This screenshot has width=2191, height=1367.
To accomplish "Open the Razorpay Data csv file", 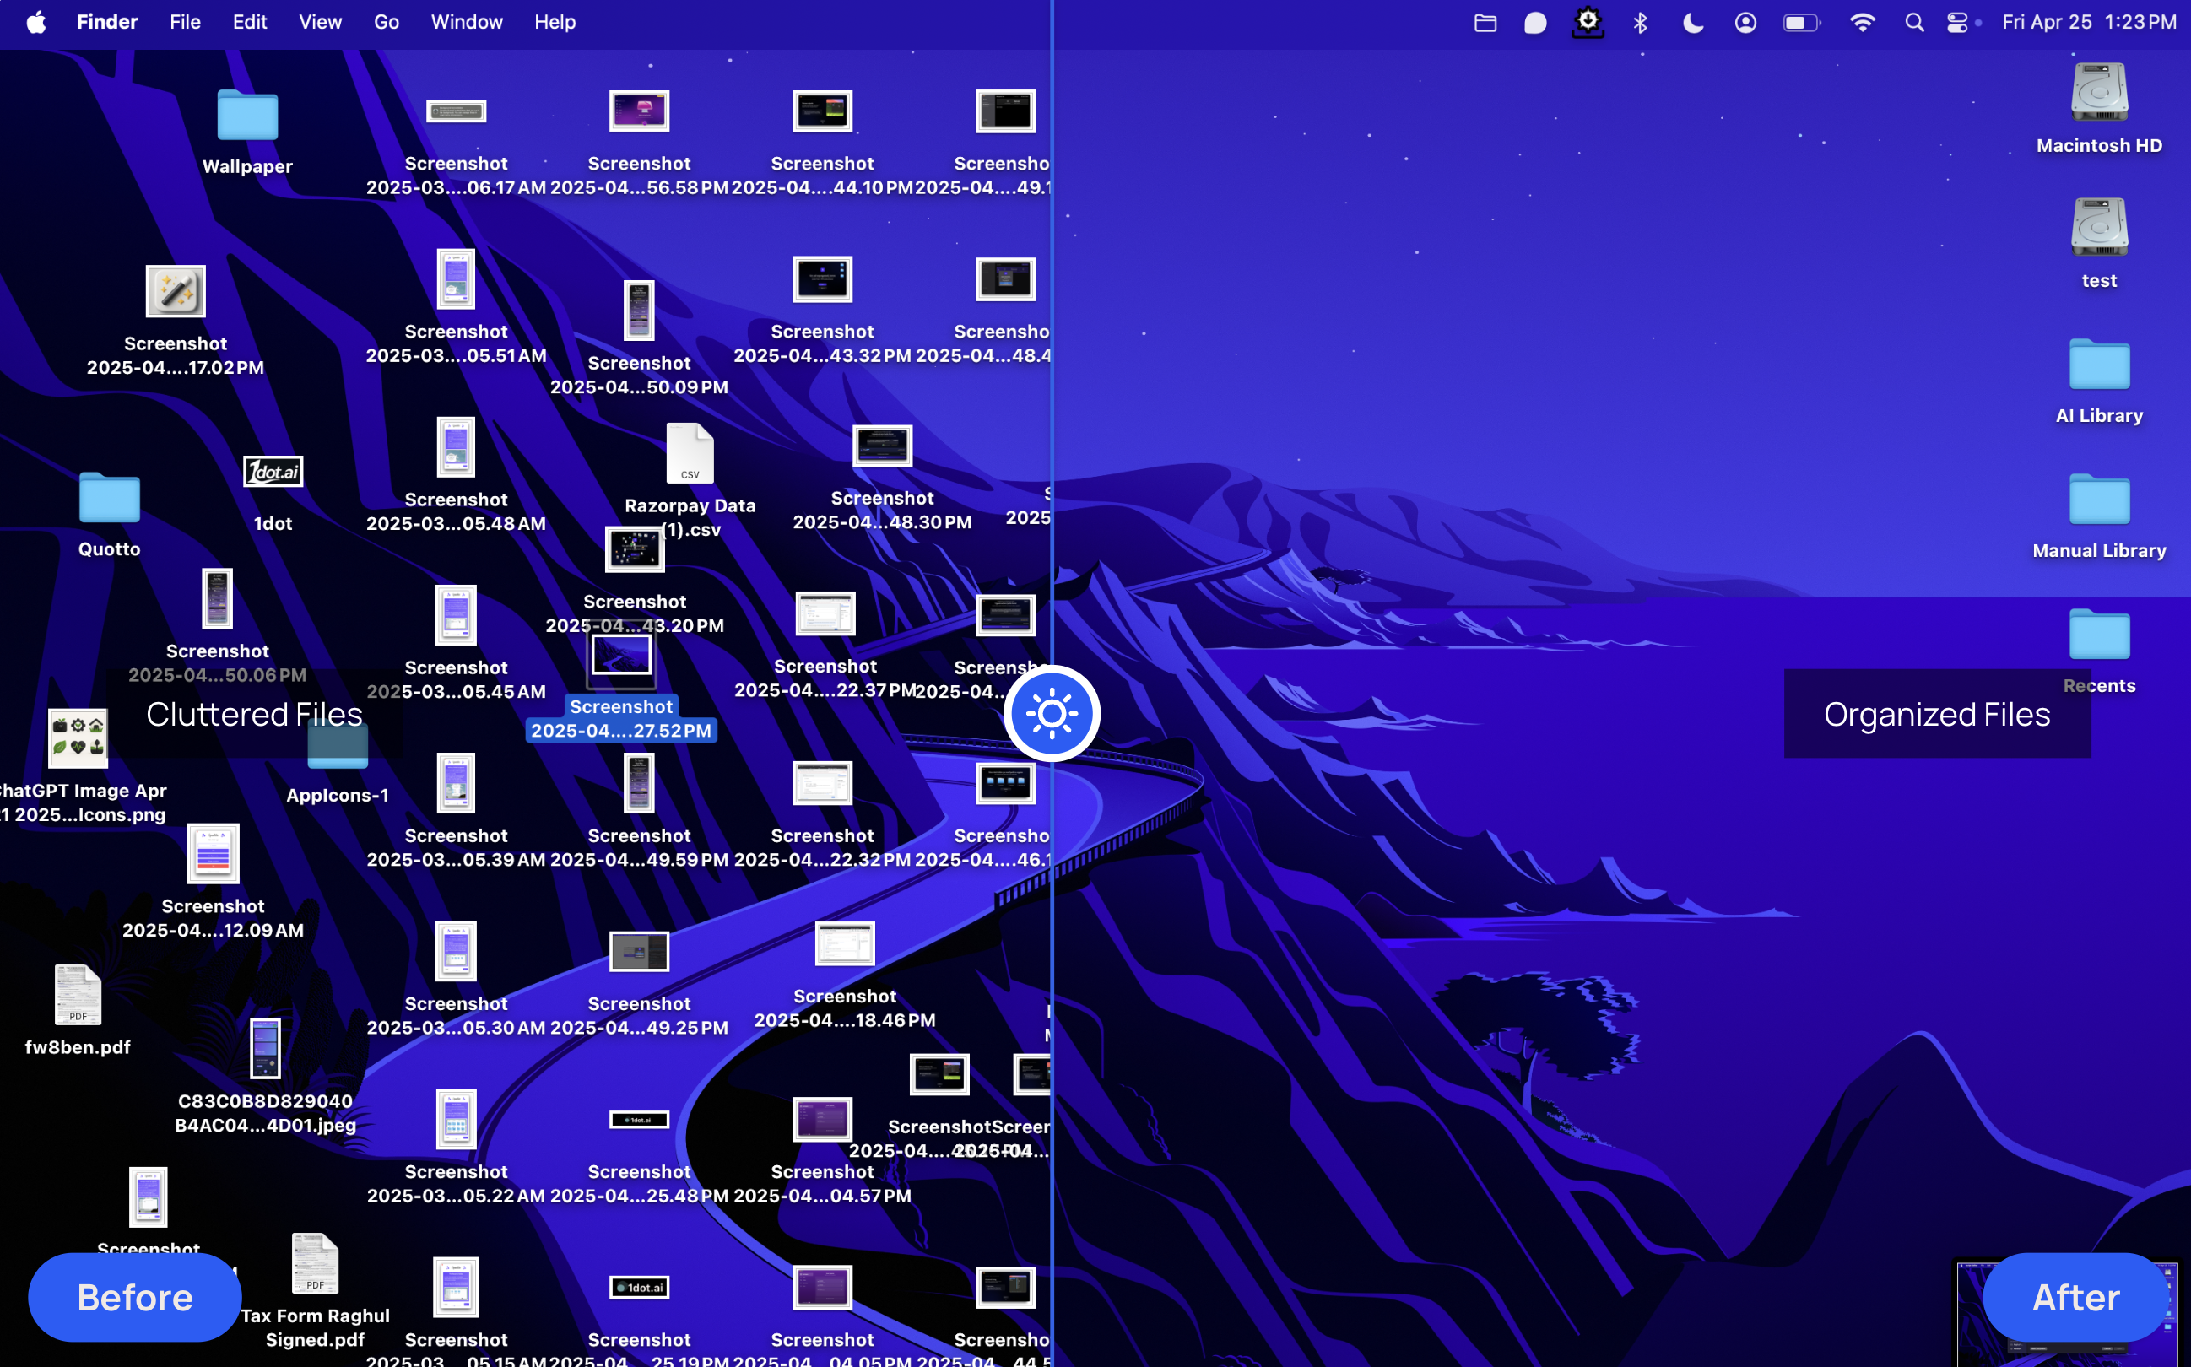I will pos(690,455).
